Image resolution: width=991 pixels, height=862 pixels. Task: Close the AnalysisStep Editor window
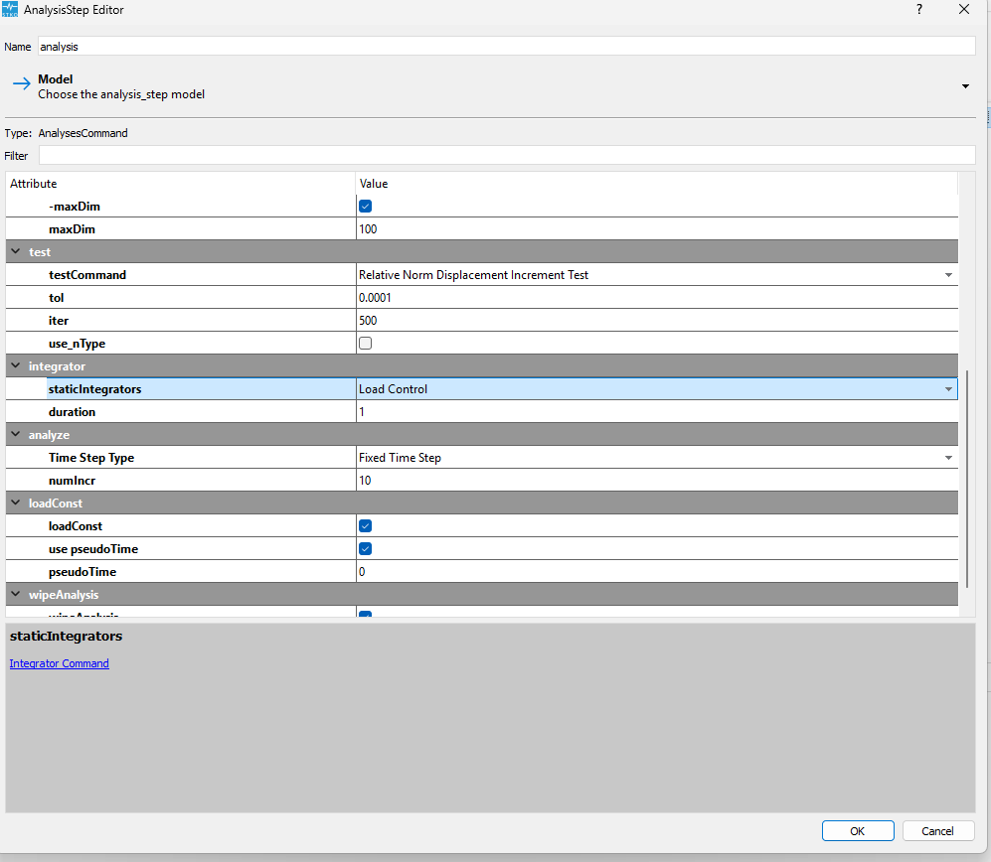[x=964, y=10]
